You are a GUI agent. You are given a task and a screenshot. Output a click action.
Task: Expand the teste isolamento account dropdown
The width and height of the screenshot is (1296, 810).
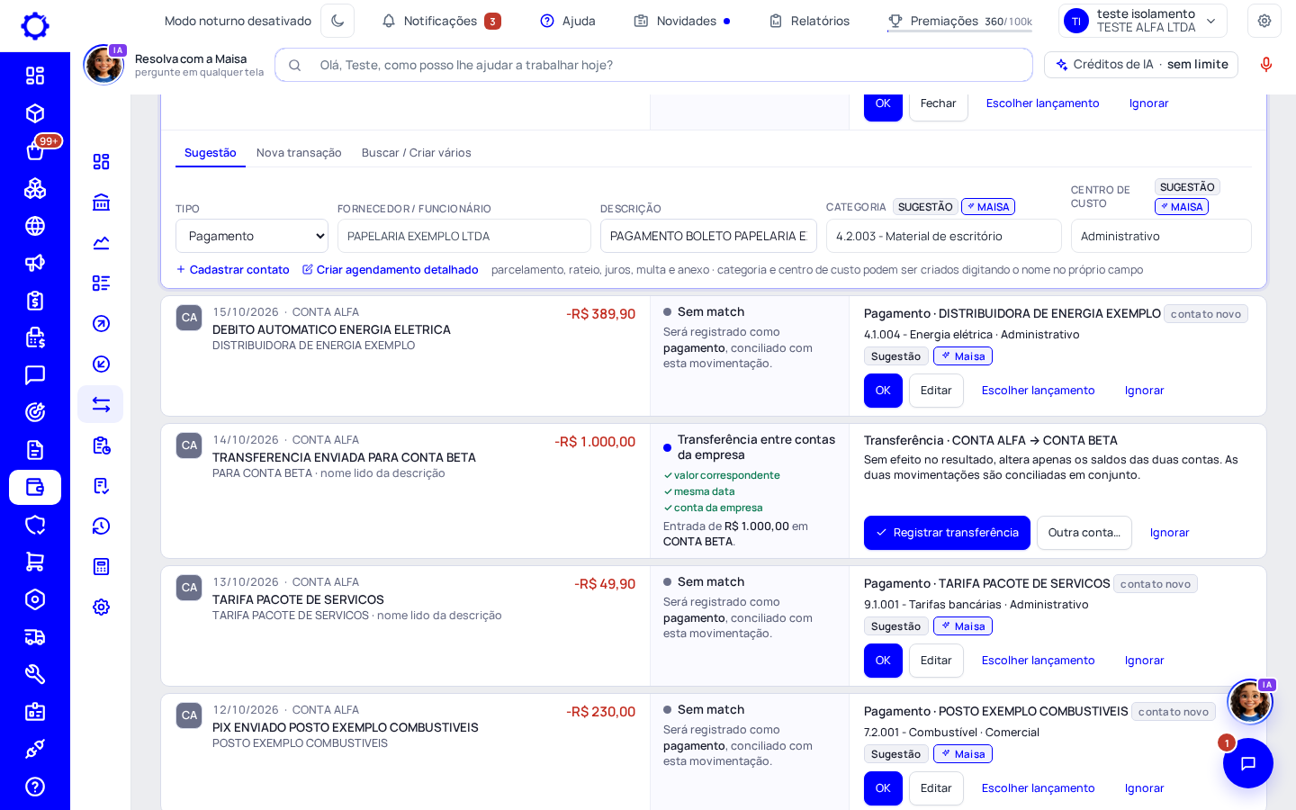coord(1143,21)
